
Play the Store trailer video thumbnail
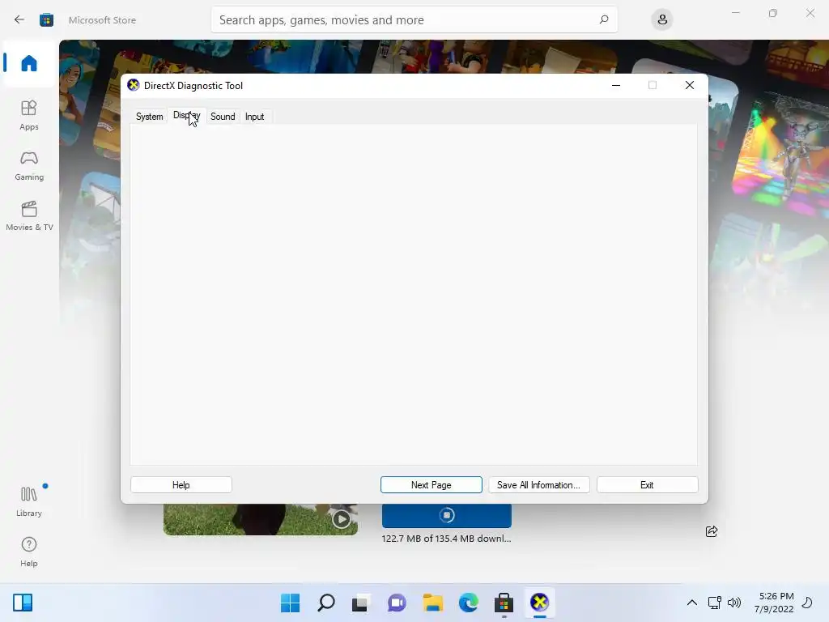341,519
